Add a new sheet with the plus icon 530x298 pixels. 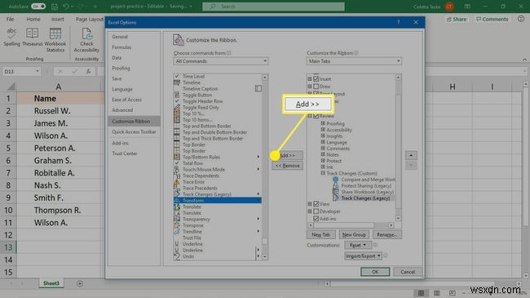click(x=80, y=283)
